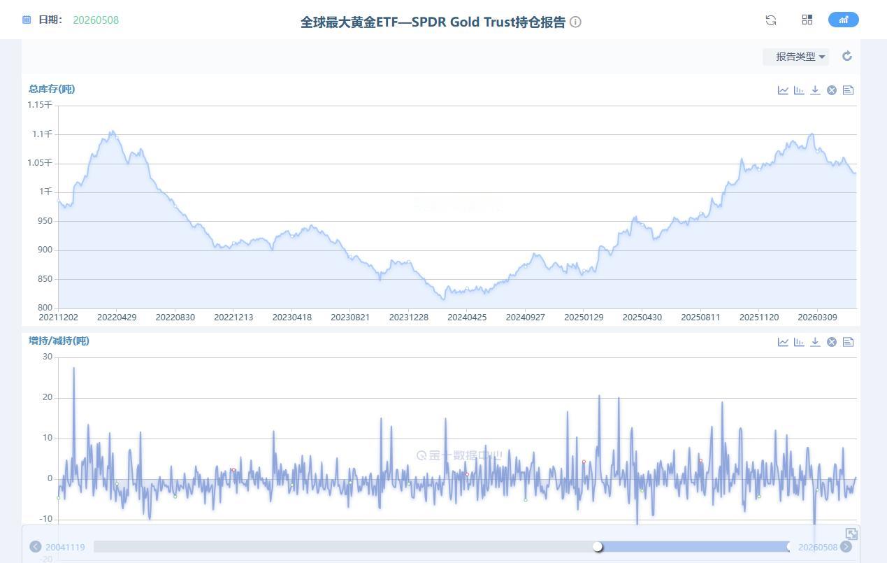Click the sync arrows icon in the header
887x563 pixels.
click(x=771, y=20)
